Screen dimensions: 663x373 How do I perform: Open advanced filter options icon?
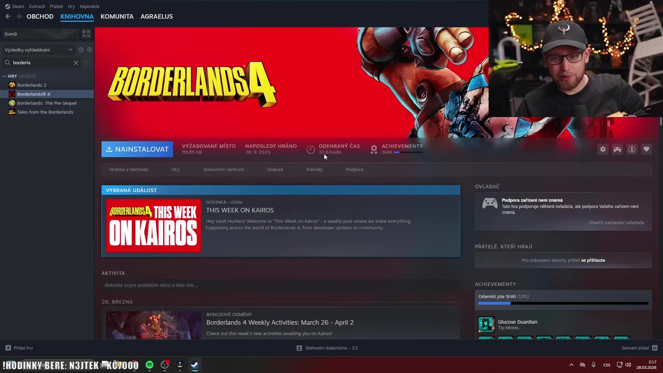87,63
